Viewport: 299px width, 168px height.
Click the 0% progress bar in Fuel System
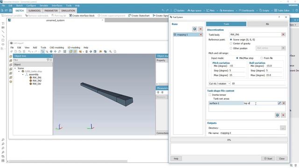click(229, 140)
